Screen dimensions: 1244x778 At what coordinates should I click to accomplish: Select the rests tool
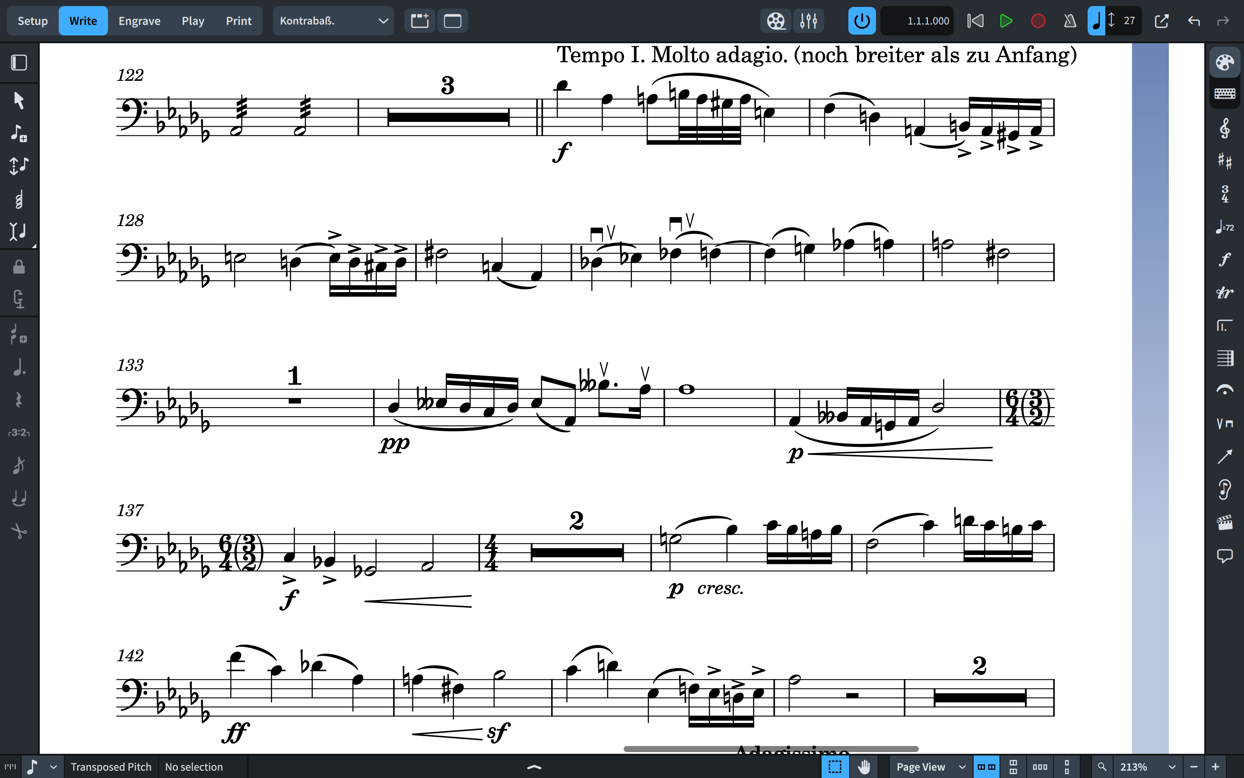(x=19, y=400)
